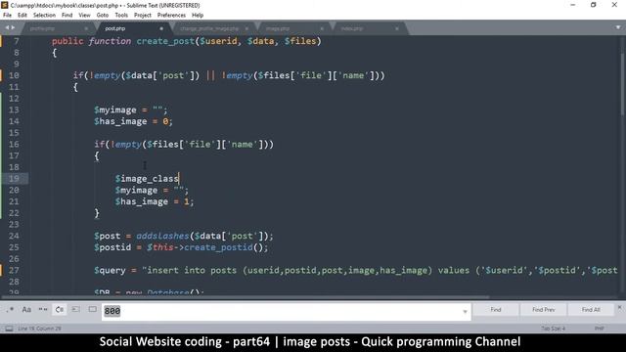Click the PHP syntax selector in status bar

(x=599, y=329)
